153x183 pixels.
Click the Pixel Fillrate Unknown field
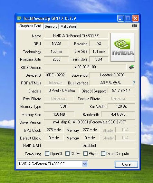coord(59,99)
